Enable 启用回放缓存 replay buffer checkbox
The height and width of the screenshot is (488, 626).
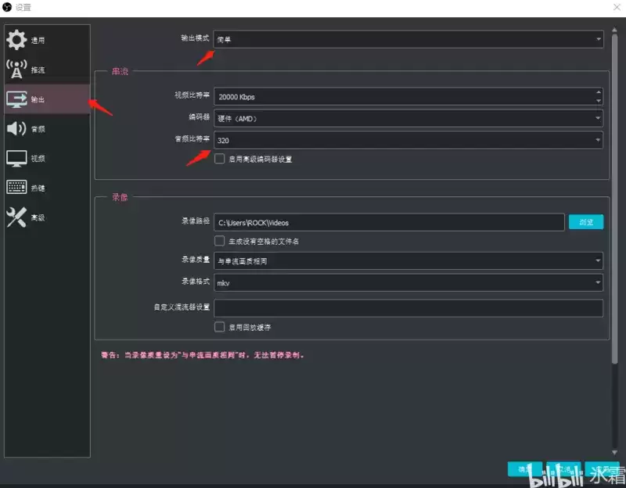tap(219, 327)
